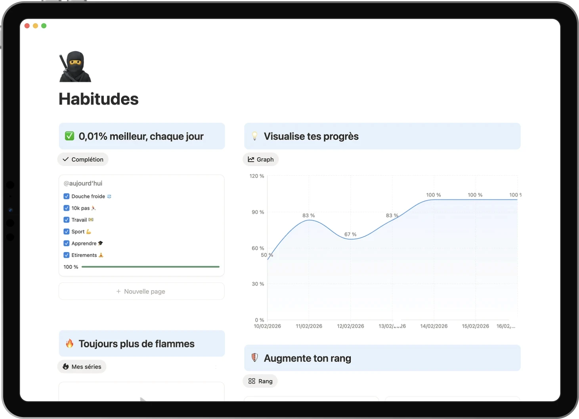The image size is (579, 419).
Task: Switch to the Mes séries view
Action: point(82,366)
